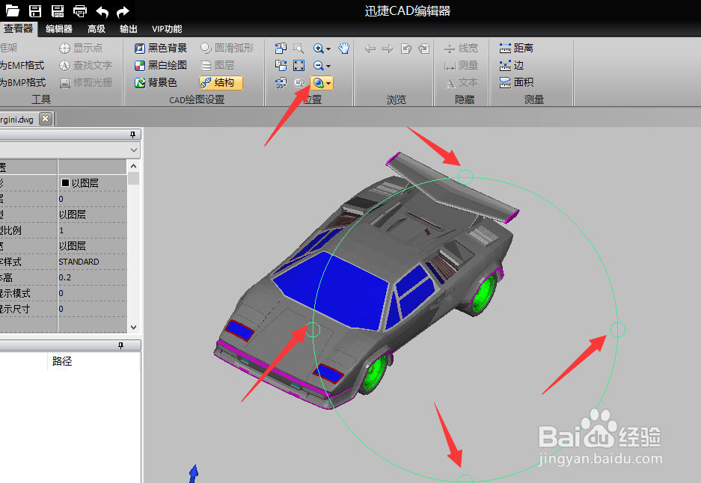This screenshot has height=483, width=701.
Task: Toggle 黑色背景 black background
Action: click(x=161, y=48)
